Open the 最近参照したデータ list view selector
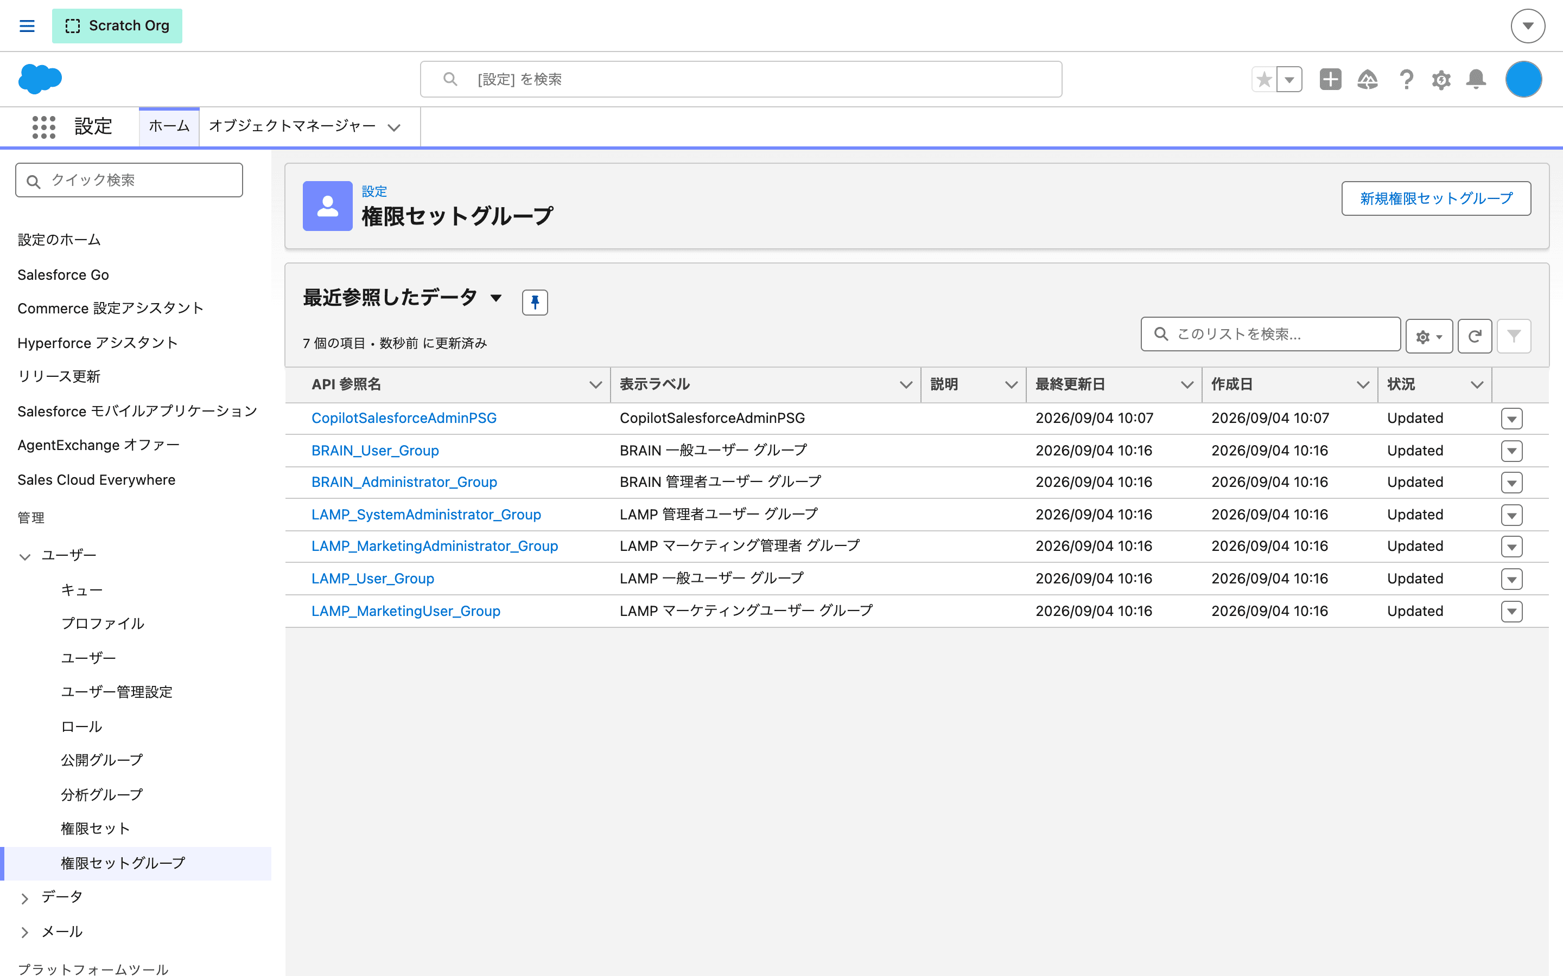 496,298
